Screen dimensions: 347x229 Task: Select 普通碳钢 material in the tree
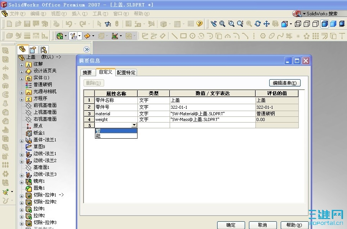pyautogui.click(x=43, y=85)
